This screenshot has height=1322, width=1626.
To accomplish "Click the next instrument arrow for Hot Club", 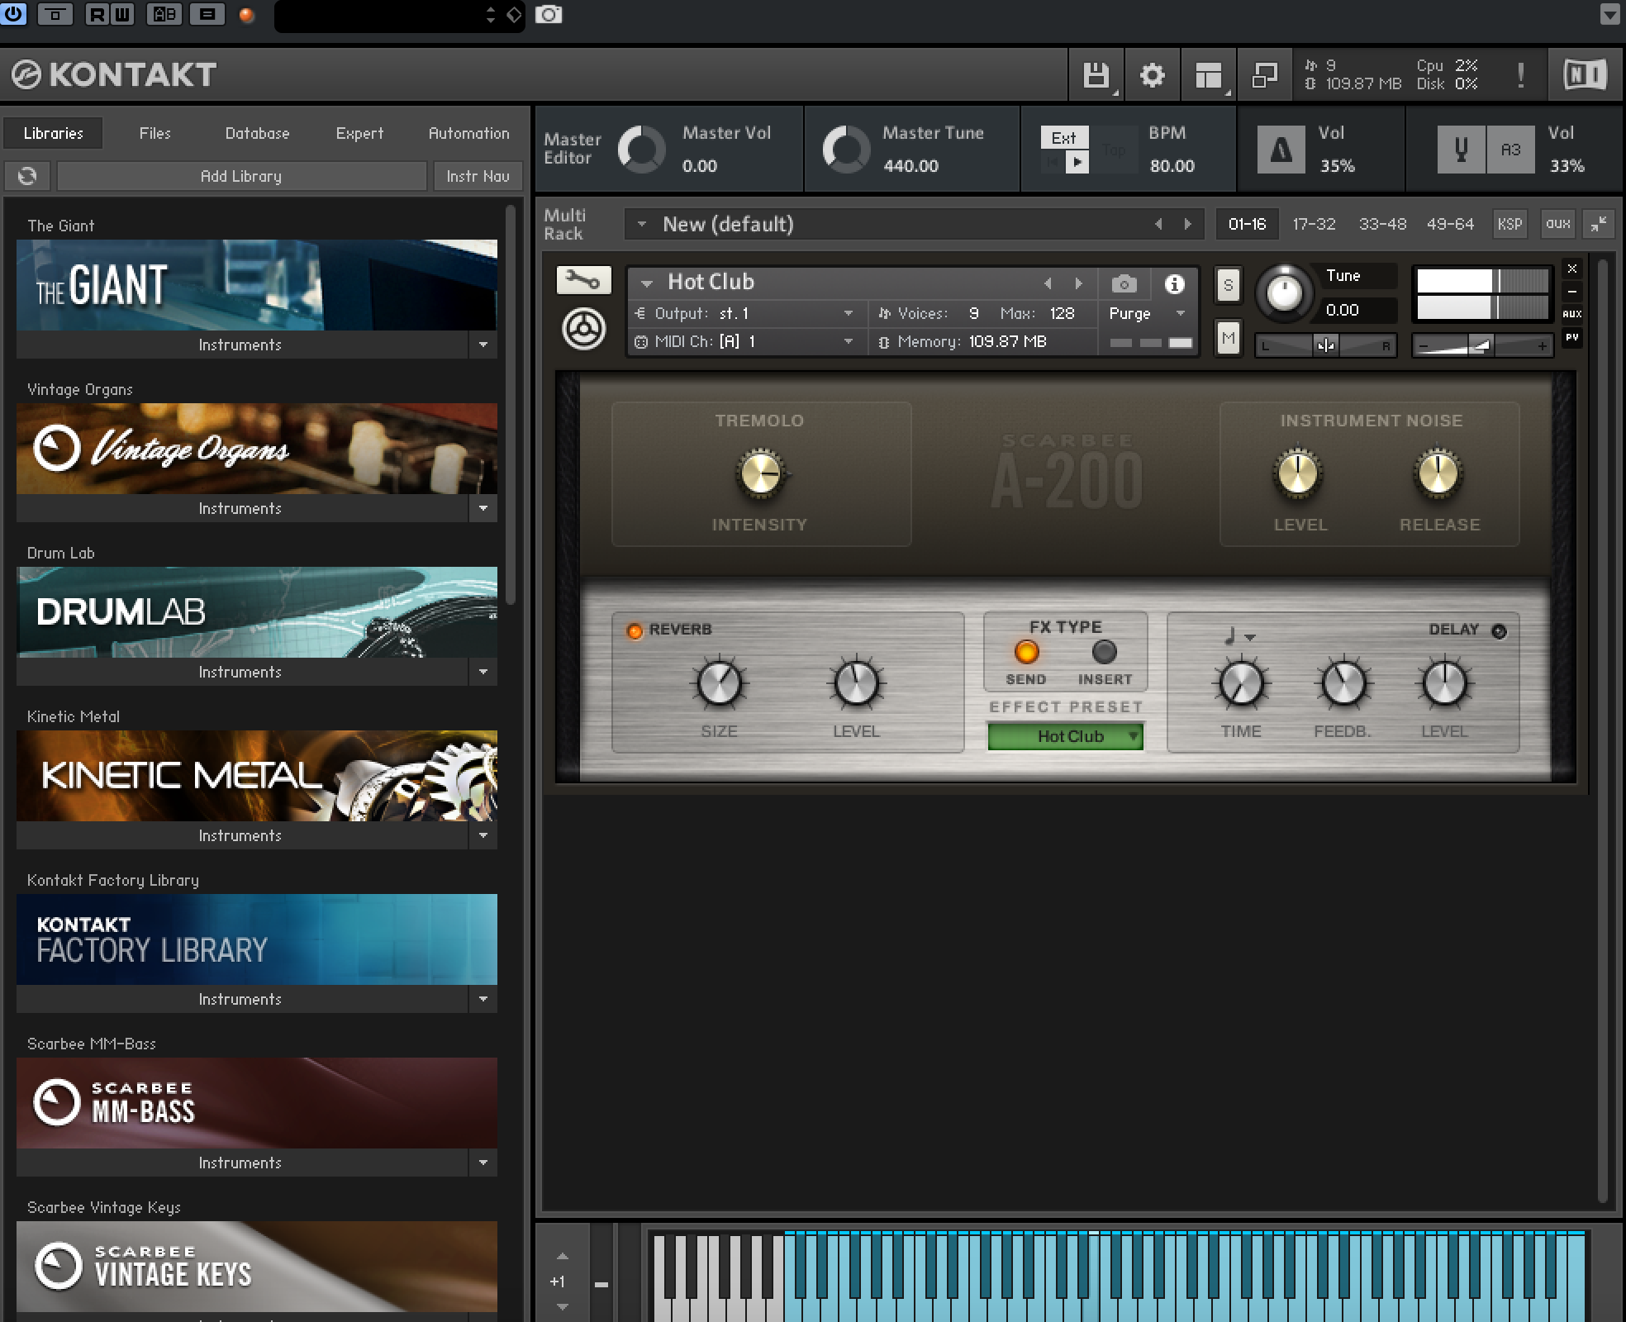I will (1078, 283).
